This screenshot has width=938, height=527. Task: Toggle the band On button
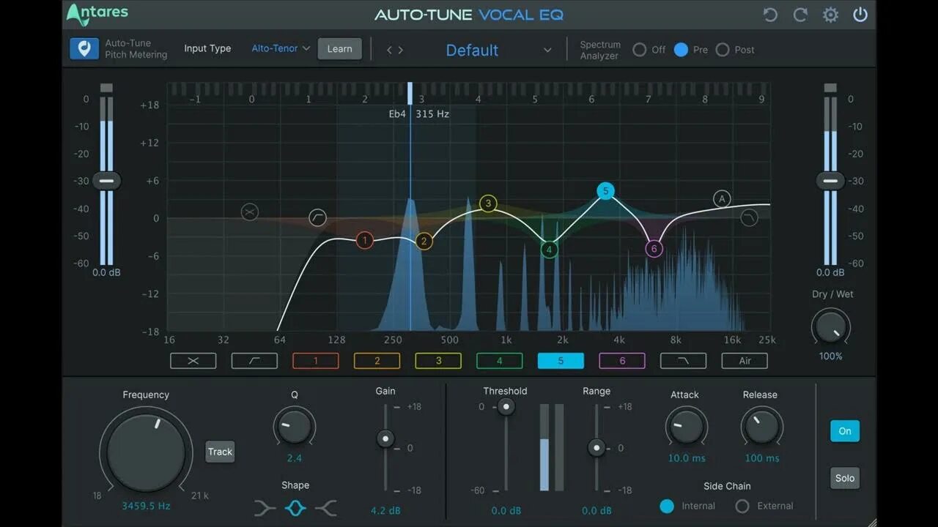[845, 431]
